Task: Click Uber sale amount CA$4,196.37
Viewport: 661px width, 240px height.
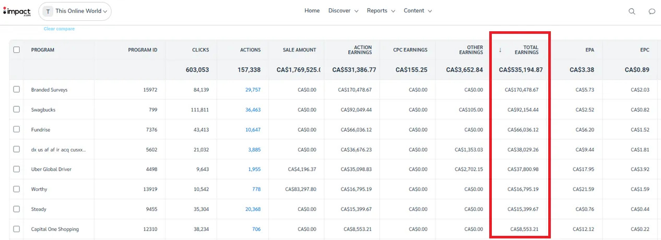Action: (x=302, y=170)
